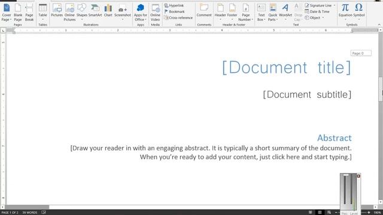Click the Object button
This screenshot has width=383, height=215.
pyautogui.click(x=312, y=17)
